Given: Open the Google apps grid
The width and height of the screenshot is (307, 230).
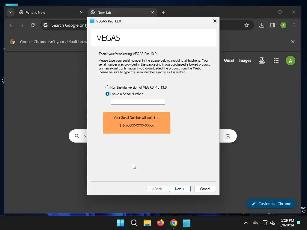Looking at the screenshot, I should [x=276, y=60].
